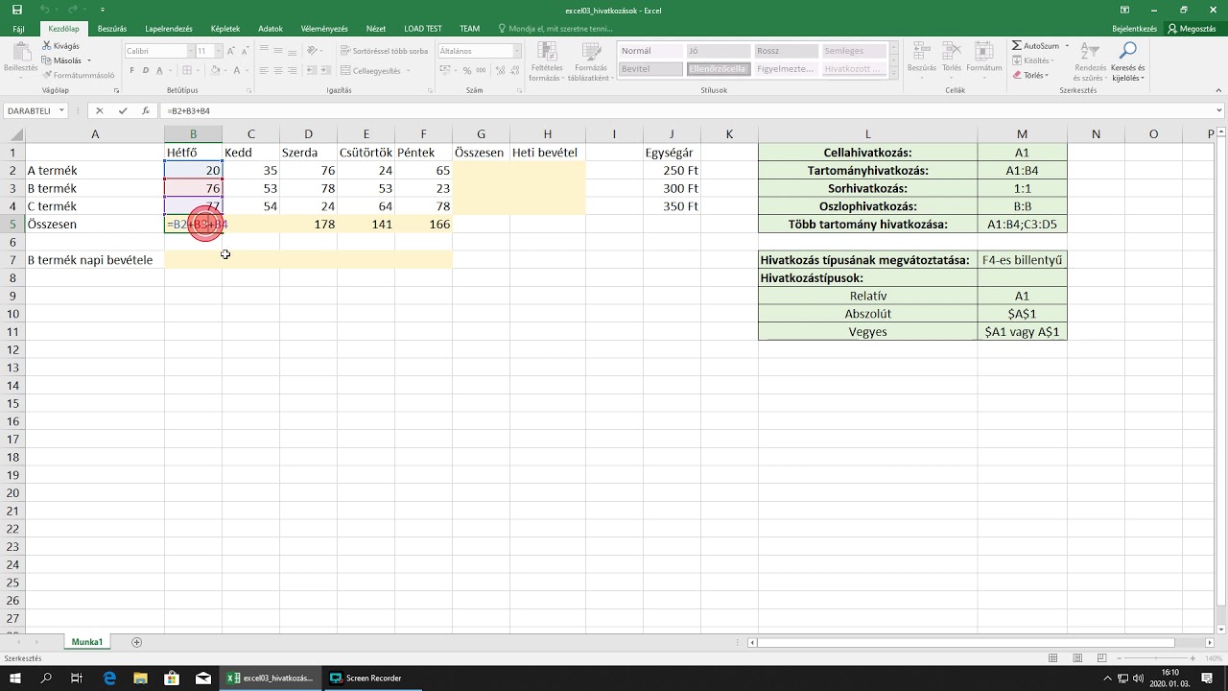Switch to Page Layout view in status bar
Viewport: 1228px width, 691px height.
point(1075,658)
